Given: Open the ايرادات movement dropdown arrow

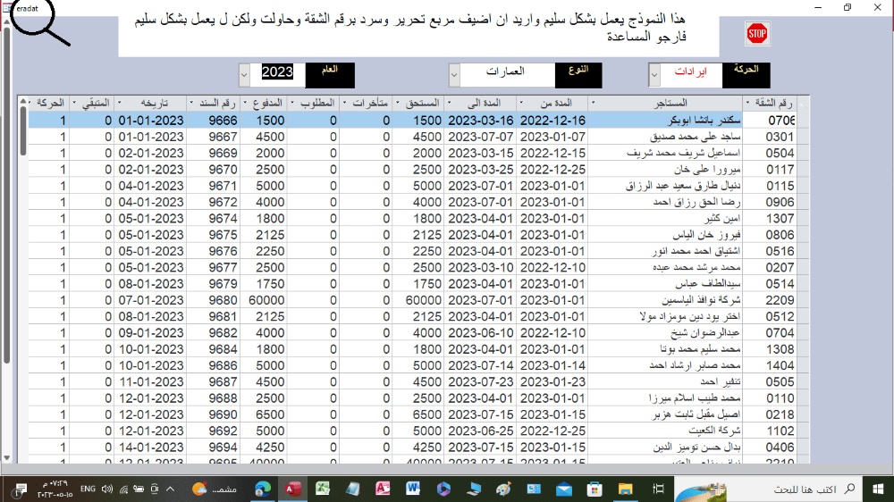Looking at the screenshot, I should click(654, 75).
